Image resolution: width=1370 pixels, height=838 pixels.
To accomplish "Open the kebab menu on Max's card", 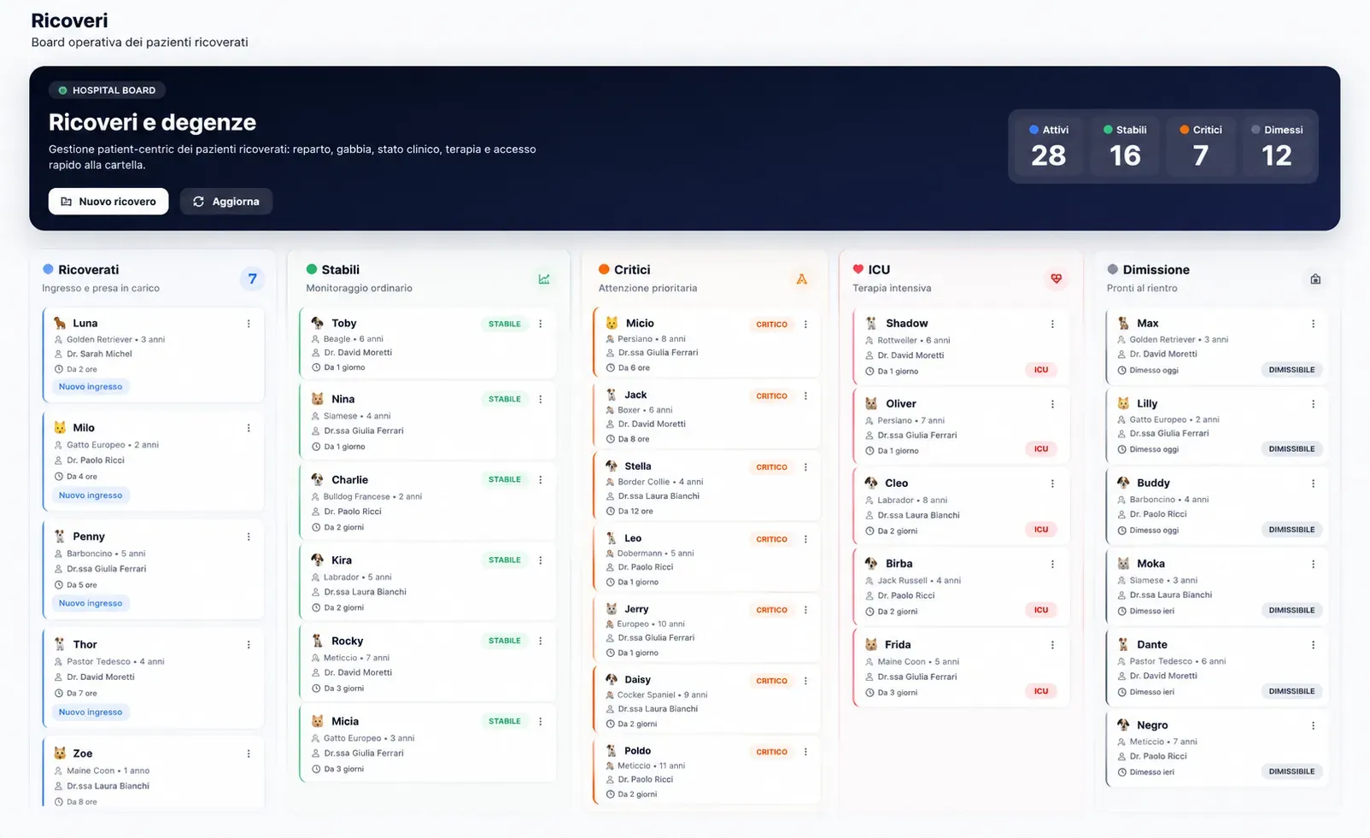I will tap(1314, 324).
